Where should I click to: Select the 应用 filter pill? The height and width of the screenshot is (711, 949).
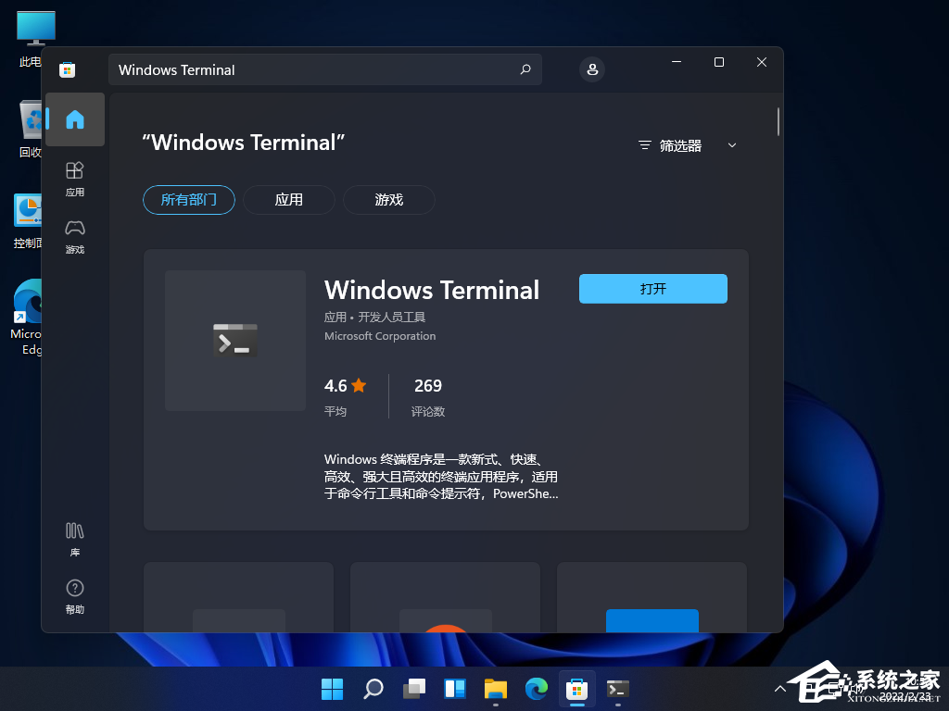click(288, 199)
